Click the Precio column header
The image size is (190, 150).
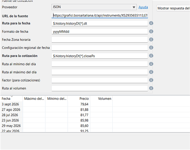[79, 99]
